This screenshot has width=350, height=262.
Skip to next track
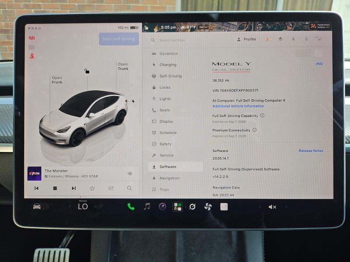point(73,189)
